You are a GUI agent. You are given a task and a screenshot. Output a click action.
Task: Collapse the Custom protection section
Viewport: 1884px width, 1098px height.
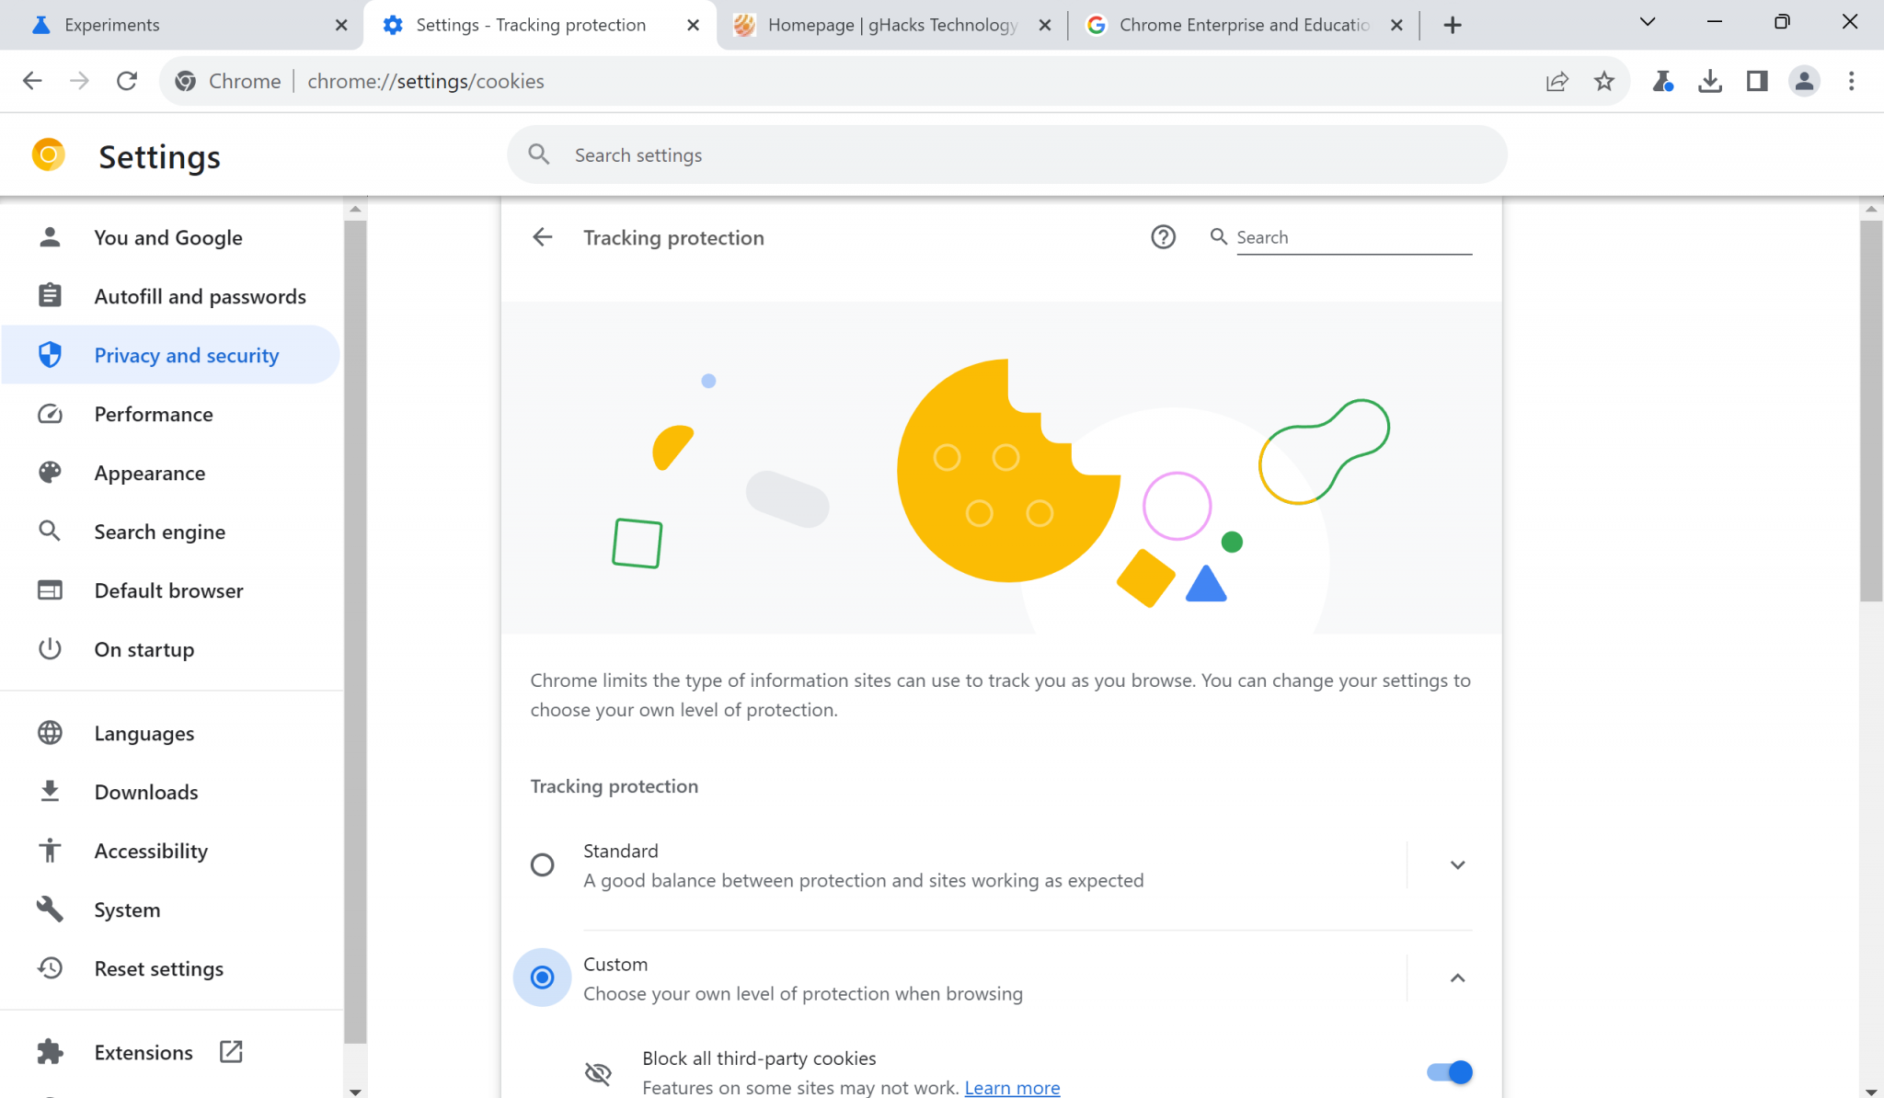(x=1457, y=978)
